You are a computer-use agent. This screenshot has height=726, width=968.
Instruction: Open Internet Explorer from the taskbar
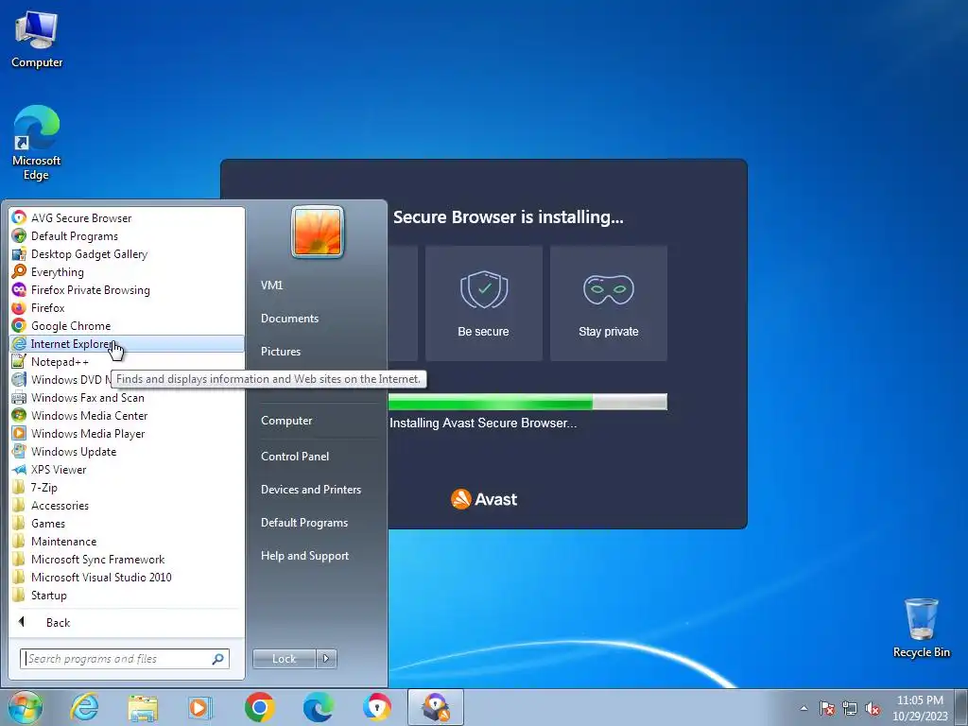pyautogui.click(x=84, y=707)
